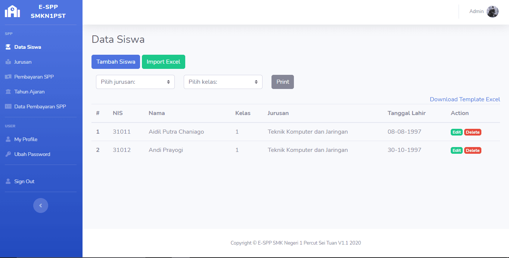Collapse the sidebar with the chevron button
Screen dimensions: 509x258
[40, 205]
